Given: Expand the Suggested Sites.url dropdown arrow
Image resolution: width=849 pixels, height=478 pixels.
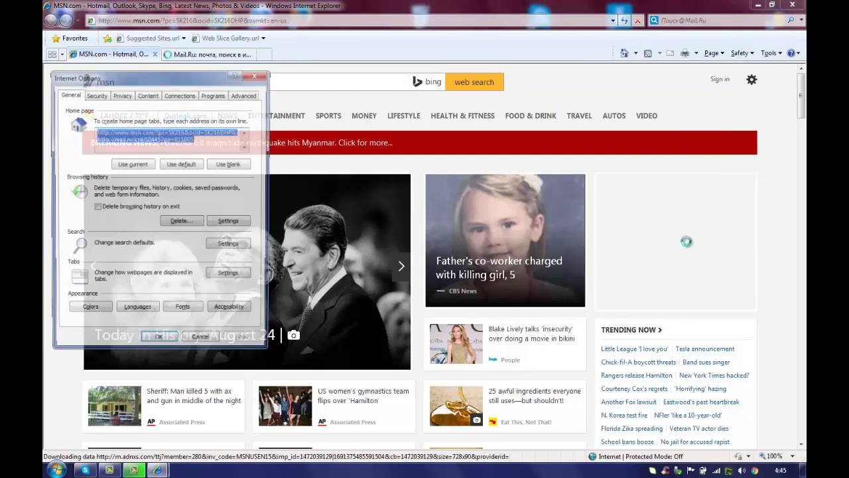Looking at the screenshot, I should pyautogui.click(x=184, y=39).
